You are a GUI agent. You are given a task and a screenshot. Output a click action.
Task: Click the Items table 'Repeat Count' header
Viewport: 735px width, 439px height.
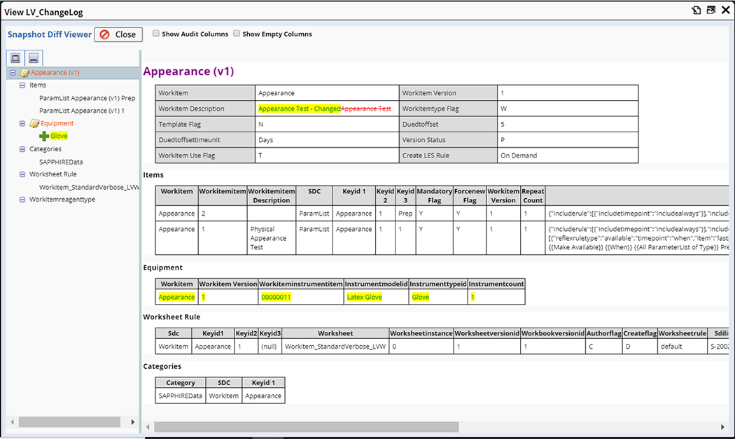[533, 195]
